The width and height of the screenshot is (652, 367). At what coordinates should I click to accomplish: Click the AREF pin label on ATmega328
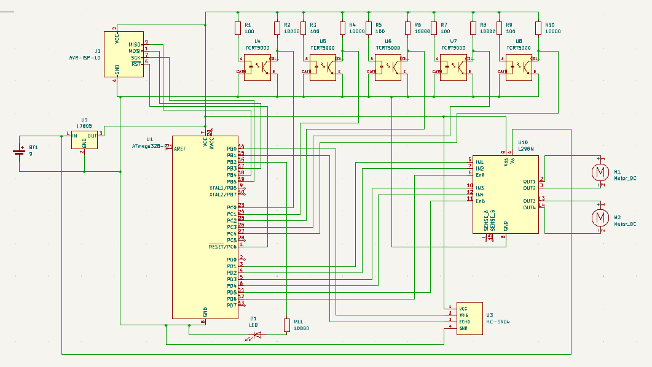[x=180, y=149]
